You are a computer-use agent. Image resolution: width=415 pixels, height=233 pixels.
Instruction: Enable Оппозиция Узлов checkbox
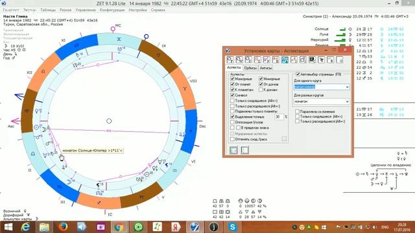tap(232, 122)
